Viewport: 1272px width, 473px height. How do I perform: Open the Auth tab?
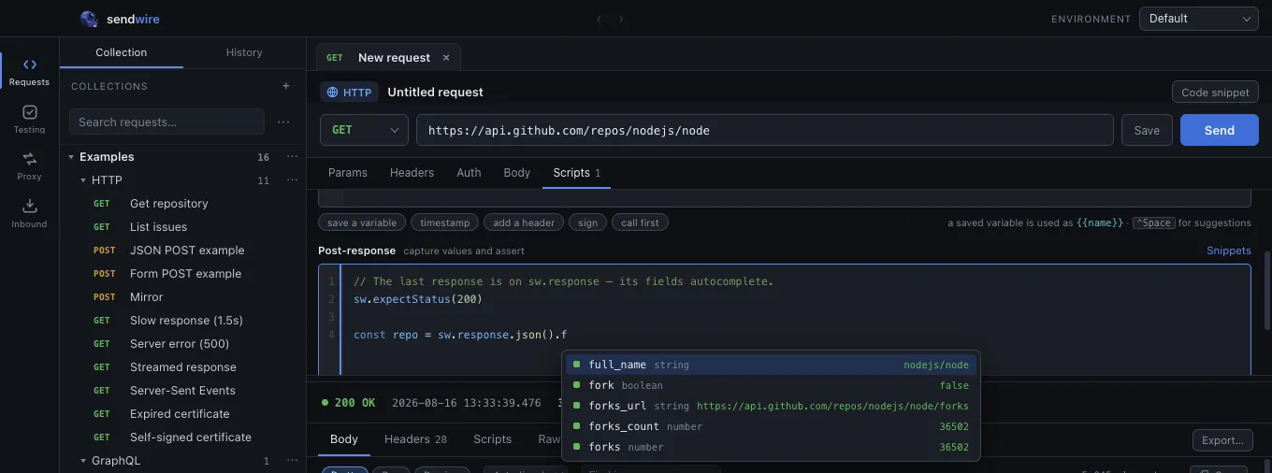click(x=469, y=173)
